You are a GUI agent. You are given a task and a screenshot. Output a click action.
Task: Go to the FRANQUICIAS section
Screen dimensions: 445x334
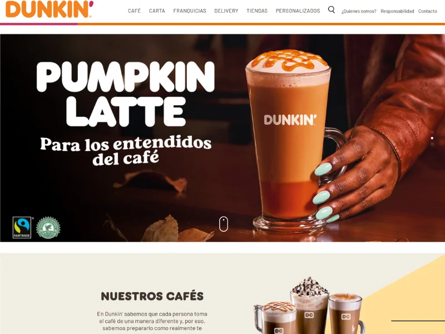tap(190, 11)
